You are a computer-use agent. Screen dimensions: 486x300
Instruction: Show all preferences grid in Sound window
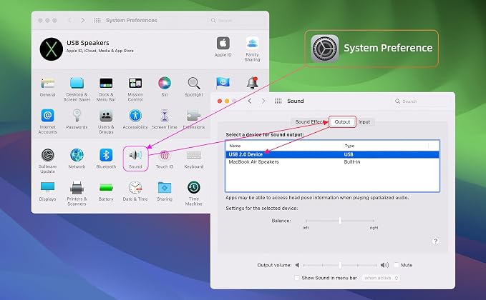278,101
